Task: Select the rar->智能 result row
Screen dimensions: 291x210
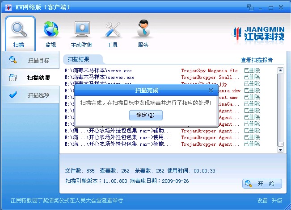Action: 162,144
